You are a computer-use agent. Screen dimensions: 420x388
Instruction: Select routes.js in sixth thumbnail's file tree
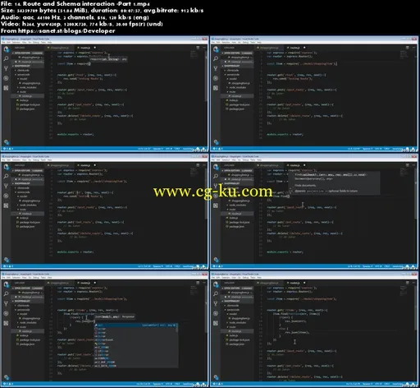[x=236, y=331]
